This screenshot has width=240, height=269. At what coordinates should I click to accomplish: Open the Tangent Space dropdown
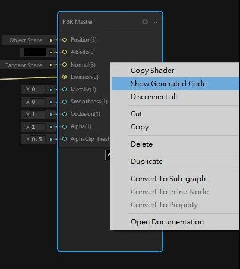coord(23,65)
